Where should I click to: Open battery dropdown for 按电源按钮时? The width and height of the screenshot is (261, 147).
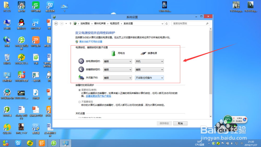pyautogui.click(x=117, y=61)
